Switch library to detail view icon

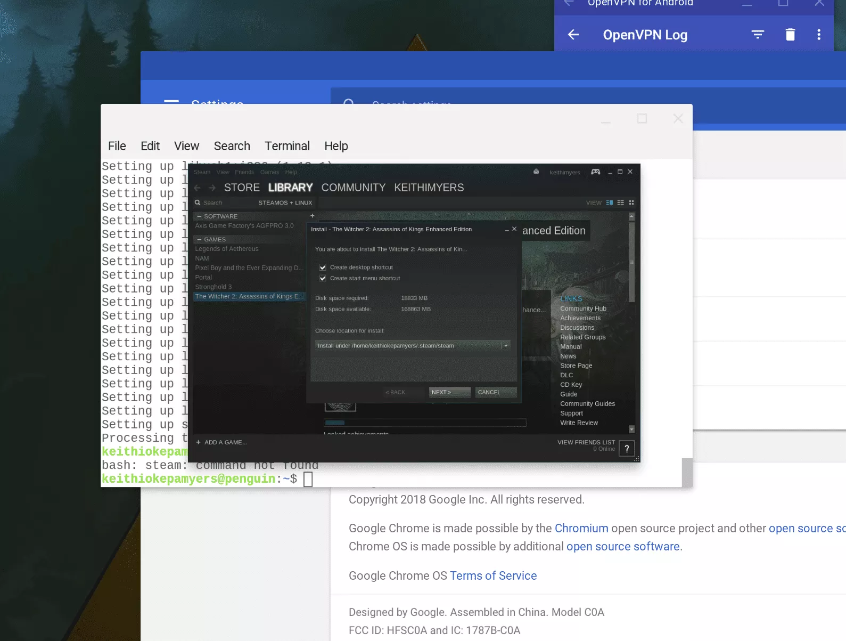coord(610,203)
